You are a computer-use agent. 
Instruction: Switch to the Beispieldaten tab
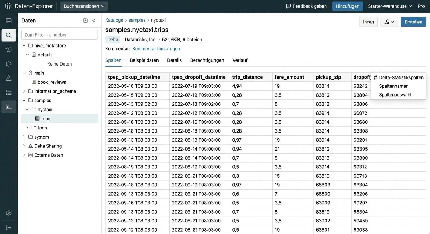click(x=144, y=60)
